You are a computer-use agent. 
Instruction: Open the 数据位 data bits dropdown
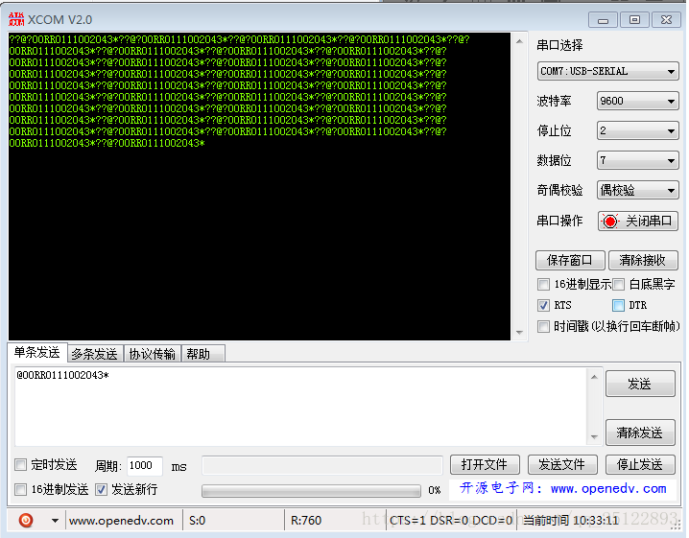(x=637, y=160)
